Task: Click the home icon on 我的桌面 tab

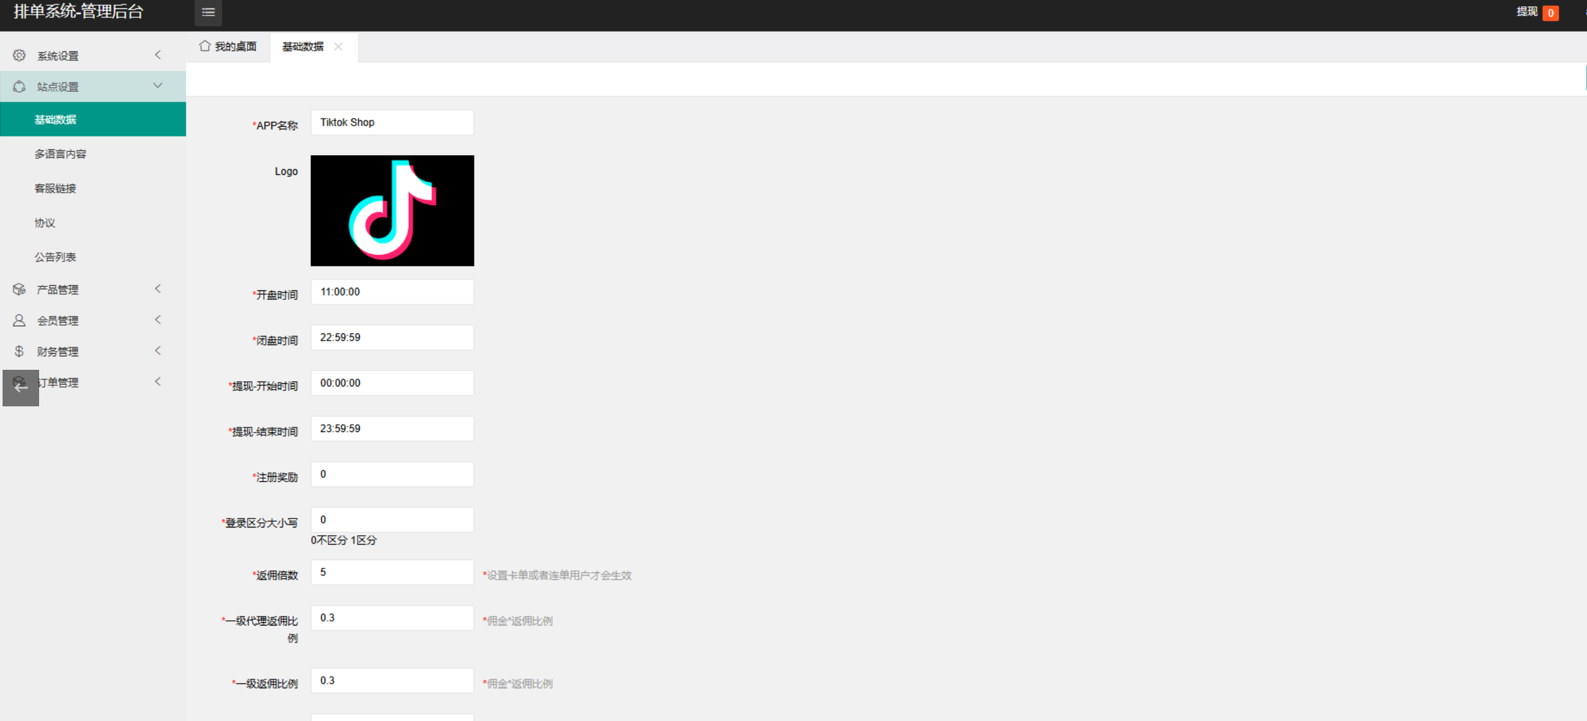Action: 205,46
